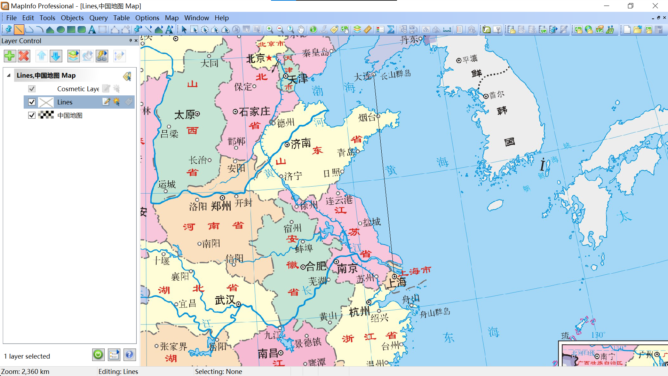Open Layer Display options dropdown button
This screenshot has height=376, width=668.
point(73,56)
